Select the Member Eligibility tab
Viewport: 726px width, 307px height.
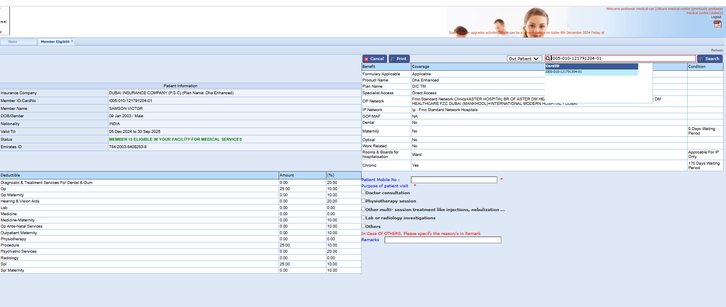point(55,42)
